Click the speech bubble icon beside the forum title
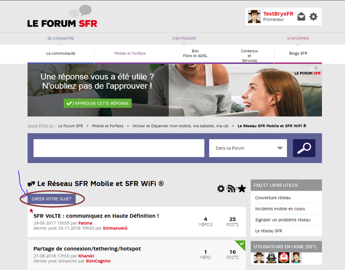 click(31, 183)
